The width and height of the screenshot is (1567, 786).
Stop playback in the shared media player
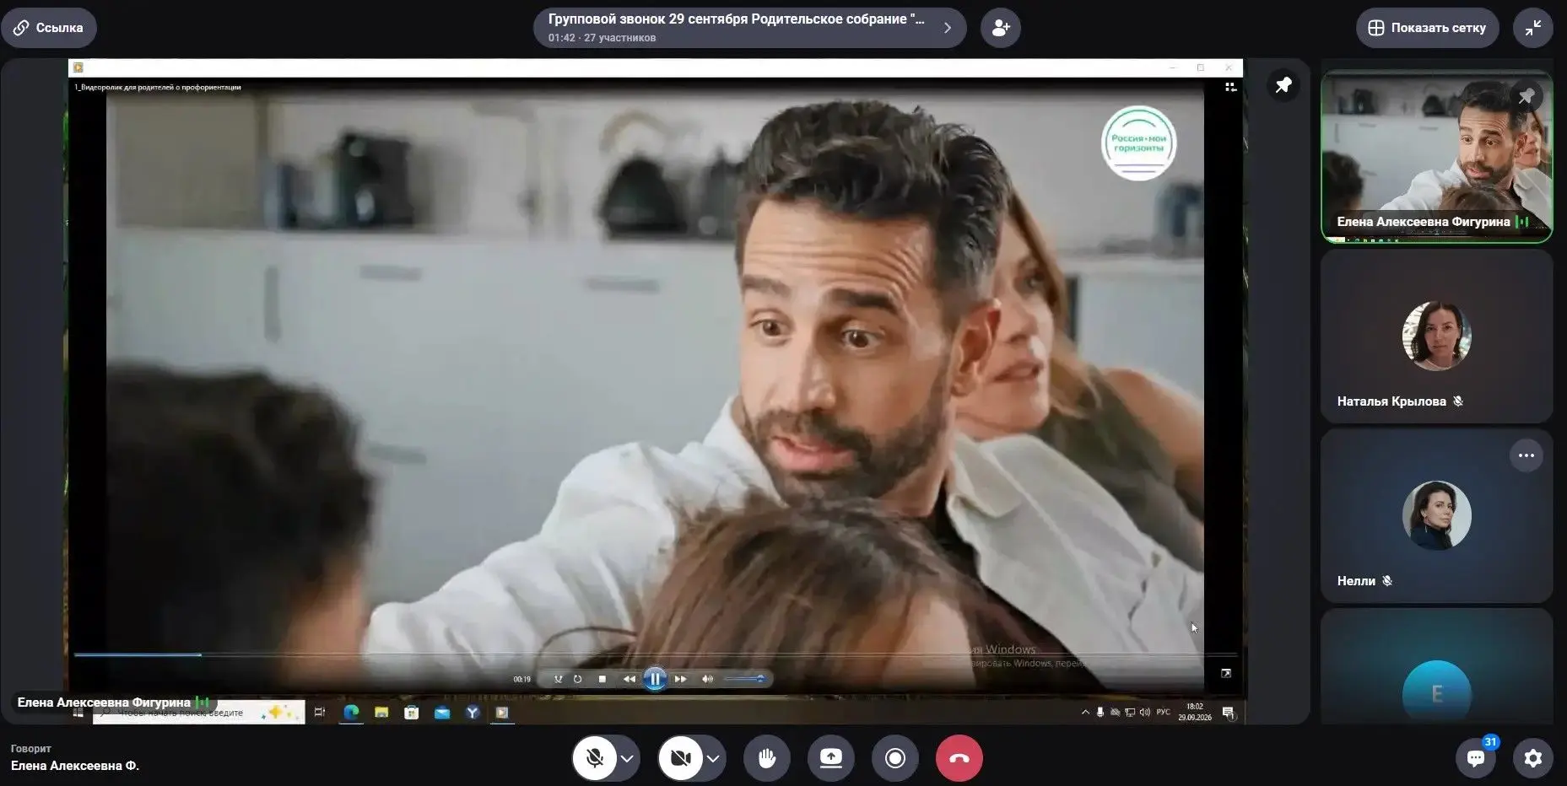tap(602, 679)
